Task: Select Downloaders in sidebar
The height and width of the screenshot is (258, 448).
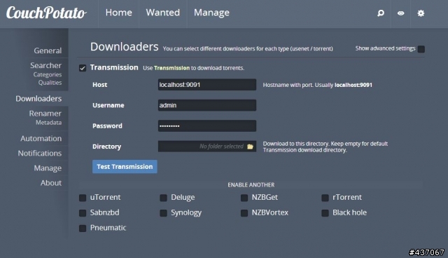Action: tap(38, 99)
